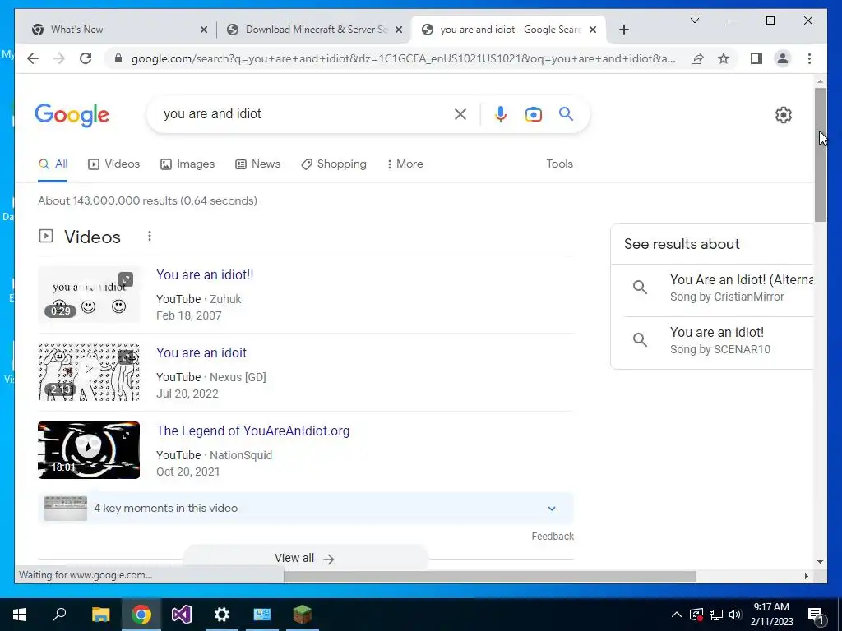
Task: Click the address bar URL
Action: tap(403, 58)
